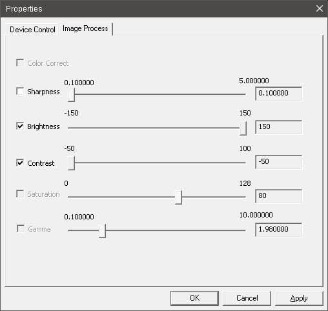Select the Gamma value field showing 1.980000
Image resolution: width=328 pixels, height=311 pixels.
coord(279,230)
